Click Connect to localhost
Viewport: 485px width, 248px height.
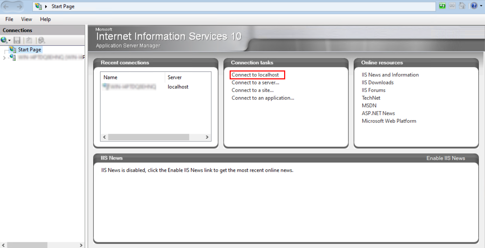click(255, 75)
